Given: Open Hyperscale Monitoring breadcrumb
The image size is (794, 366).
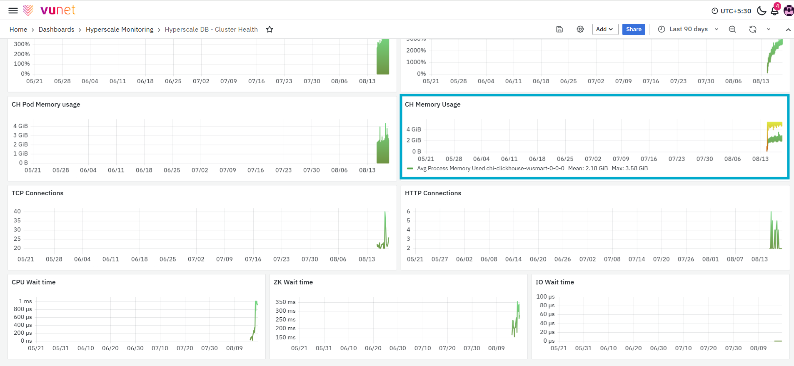Looking at the screenshot, I should (x=120, y=29).
